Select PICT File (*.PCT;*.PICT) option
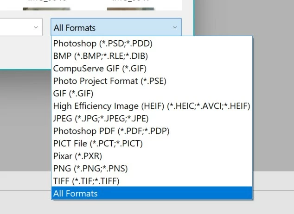The width and height of the screenshot is (294, 214). [152, 144]
